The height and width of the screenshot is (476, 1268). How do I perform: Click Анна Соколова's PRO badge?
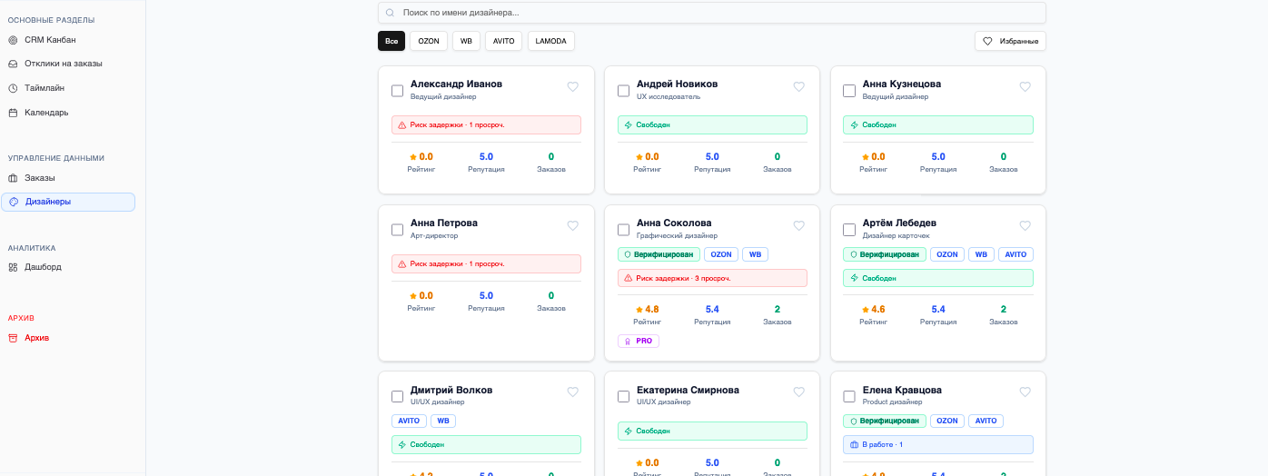tap(639, 341)
